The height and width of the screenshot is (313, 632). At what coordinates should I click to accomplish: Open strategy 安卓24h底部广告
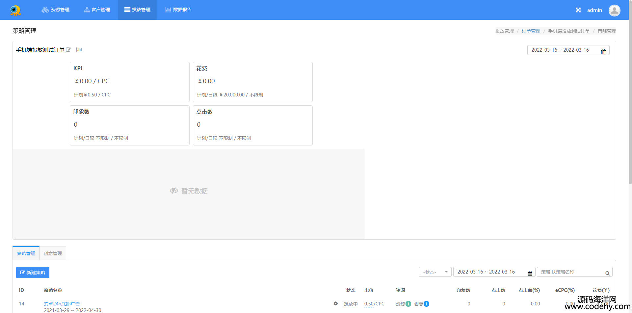[x=62, y=304]
